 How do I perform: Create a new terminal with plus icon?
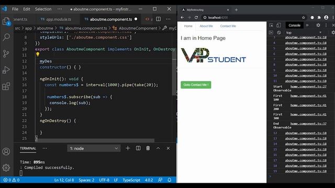pyautogui.click(x=128, y=148)
